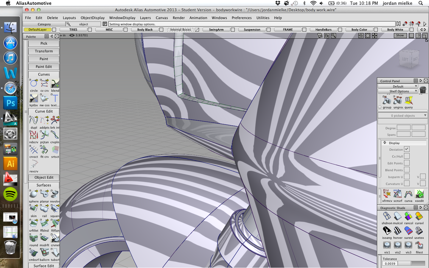Expand the Diagnostic Shade panel arrow

[x=421, y=208]
